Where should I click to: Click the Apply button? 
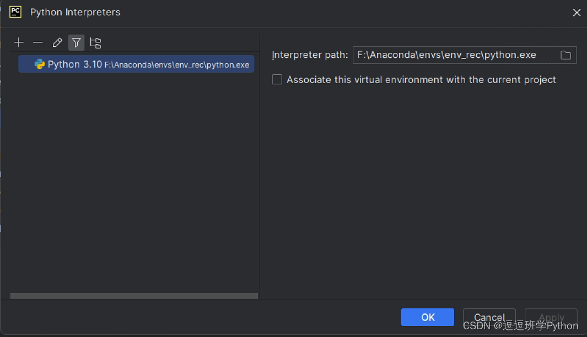(551, 317)
